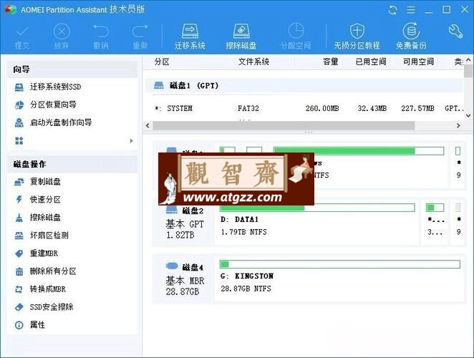Select 磁盘4 基本 MBR 28.87GB label
This screenshot has height=358, width=474.
(x=184, y=279)
